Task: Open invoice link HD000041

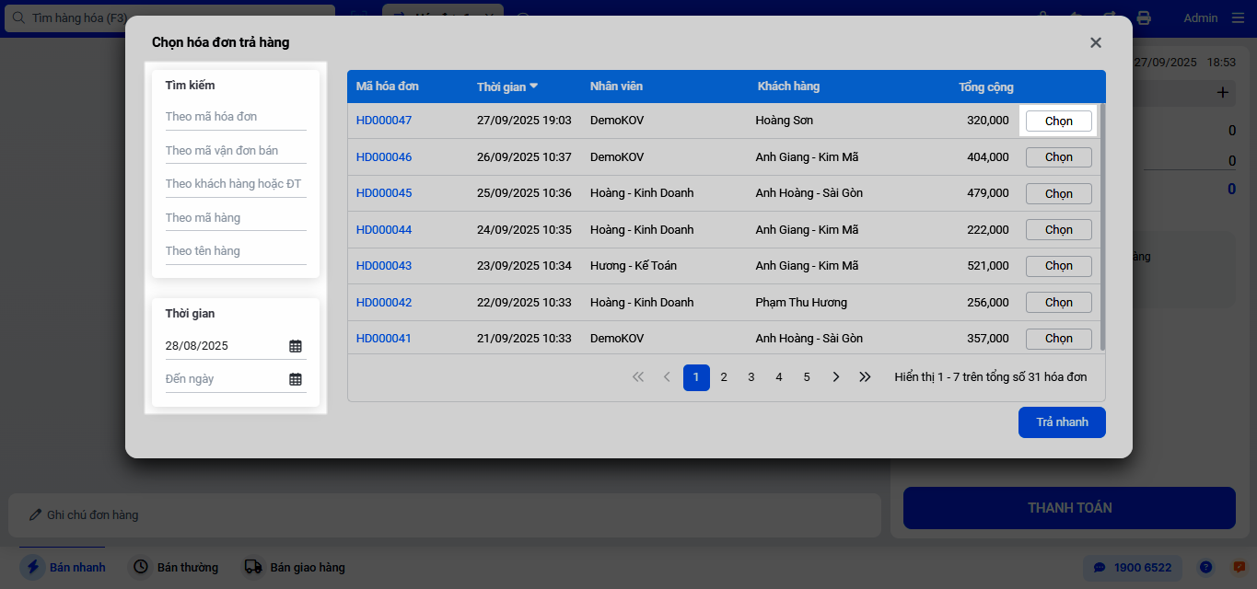Action: click(384, 338)
